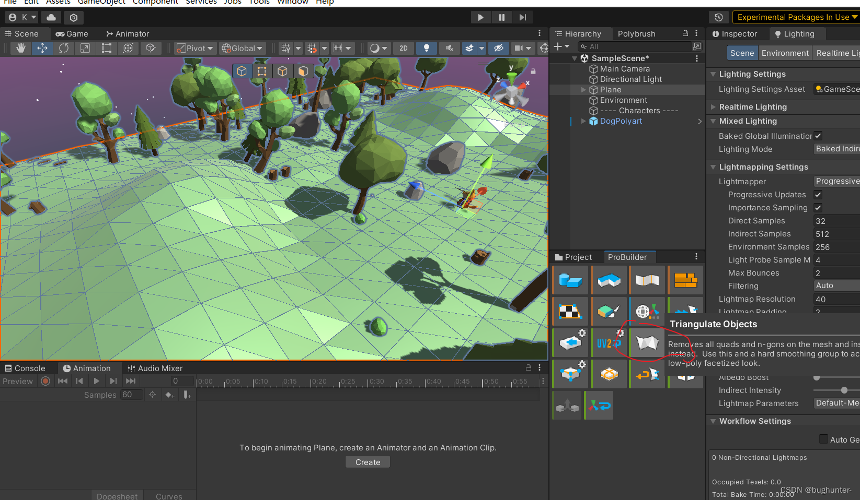This screenshot has height=500, width=860.
Task: Select the Rect transform tool
Action: [107, 48]
